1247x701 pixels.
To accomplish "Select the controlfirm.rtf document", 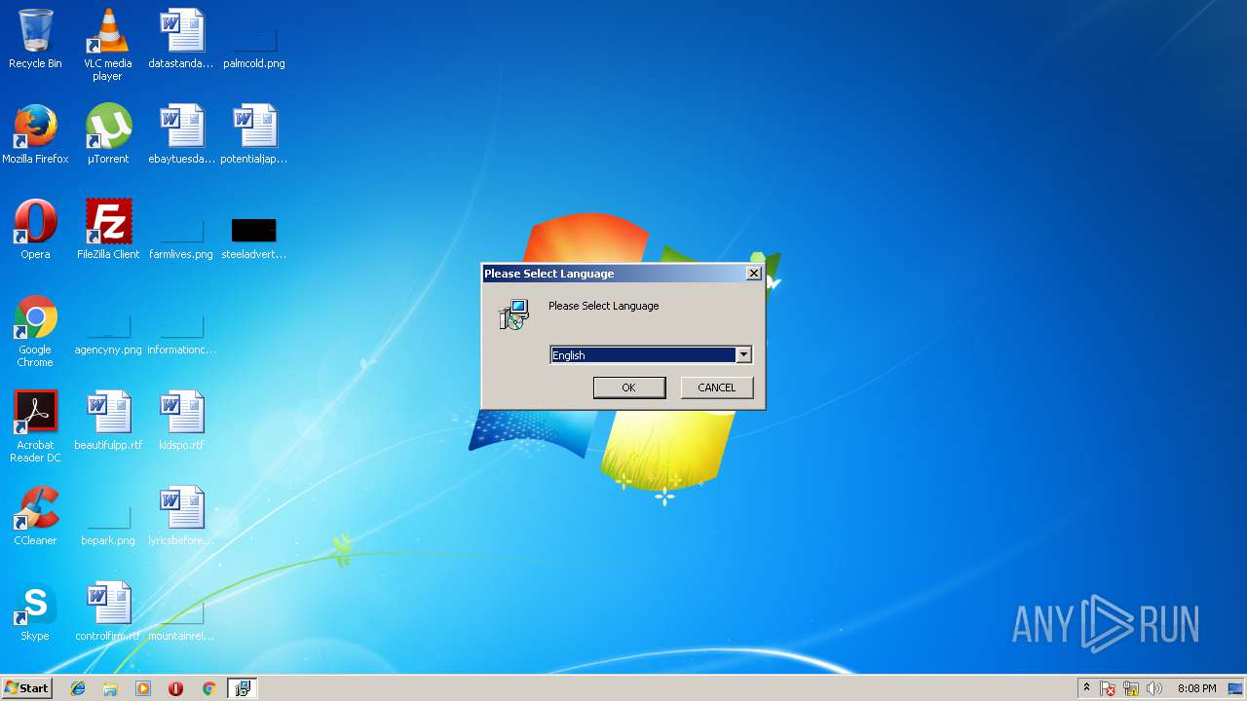I will (108, 611).
